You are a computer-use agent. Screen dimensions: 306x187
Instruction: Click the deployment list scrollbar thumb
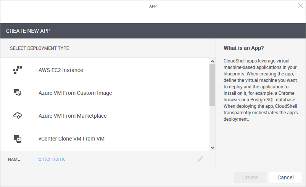[212, 85]
